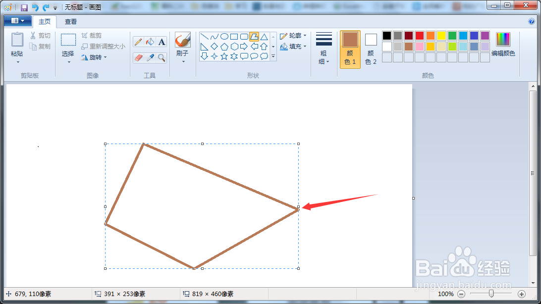The width and height of the screenshot is (541, 304).
Task: Open Edit colors (编辑颜色)
Action: tap(503, 45)
